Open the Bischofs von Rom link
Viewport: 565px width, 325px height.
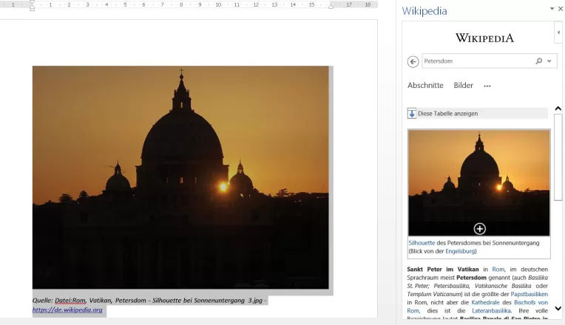point(531,302)
